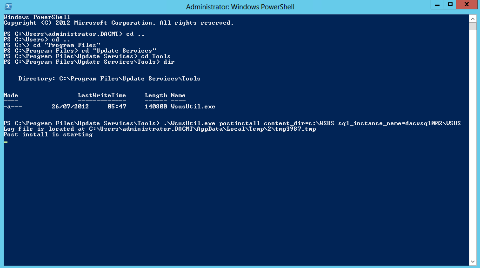The image size is (480, 268).
Task: Click the LastWriteTime column header
Action: [x=102, y=95]
